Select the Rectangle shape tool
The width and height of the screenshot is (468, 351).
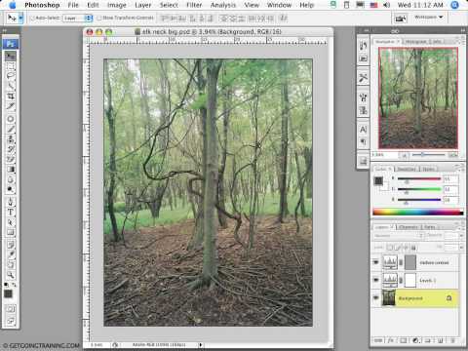click(11, 232)
